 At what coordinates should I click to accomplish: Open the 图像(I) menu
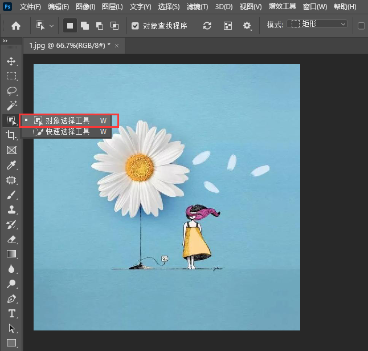point(85,7)
